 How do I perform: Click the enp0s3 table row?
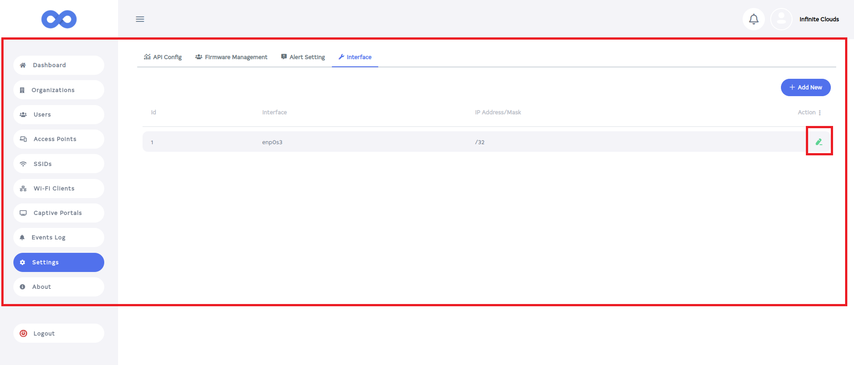coord(445,142)
